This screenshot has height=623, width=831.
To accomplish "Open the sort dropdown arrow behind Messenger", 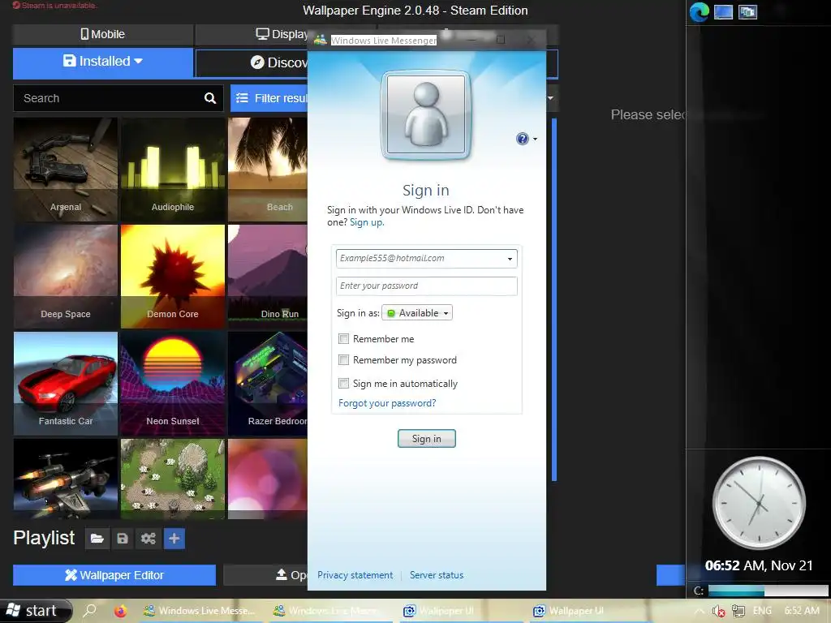I will tap(551, 98).
